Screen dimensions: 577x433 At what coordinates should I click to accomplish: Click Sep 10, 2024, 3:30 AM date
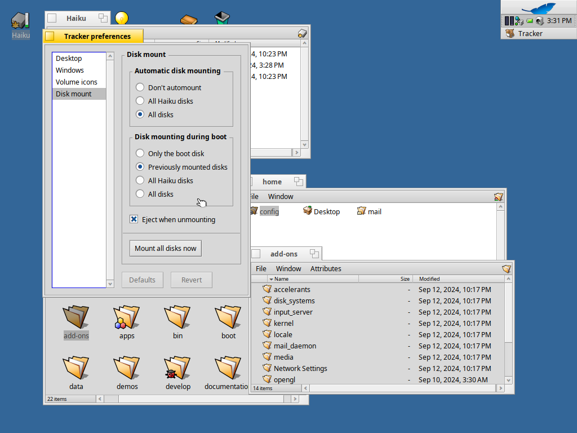[x=453, y=379]
